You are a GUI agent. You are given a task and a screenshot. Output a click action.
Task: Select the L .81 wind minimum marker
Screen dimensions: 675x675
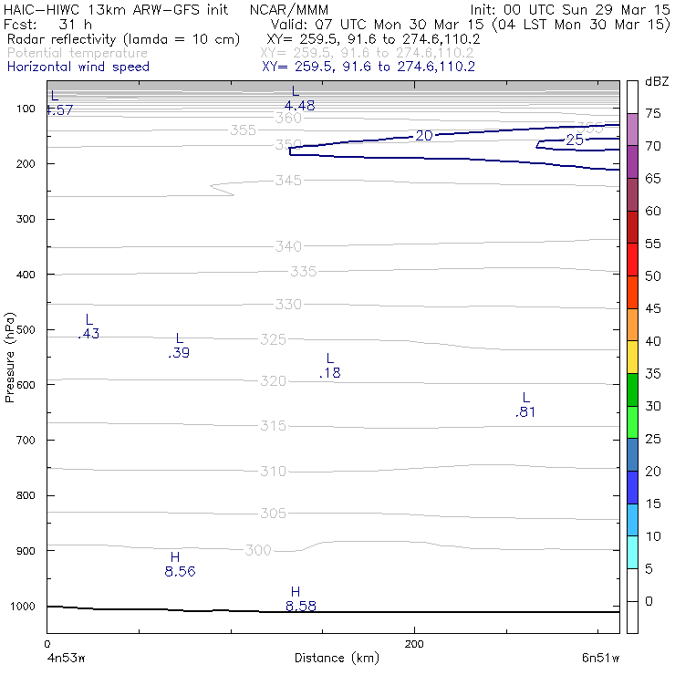525,405
